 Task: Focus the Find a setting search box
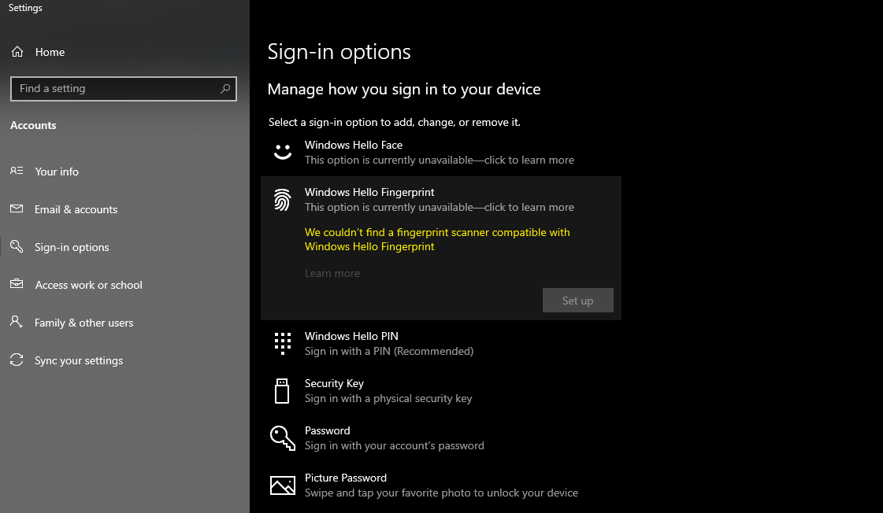124,88
